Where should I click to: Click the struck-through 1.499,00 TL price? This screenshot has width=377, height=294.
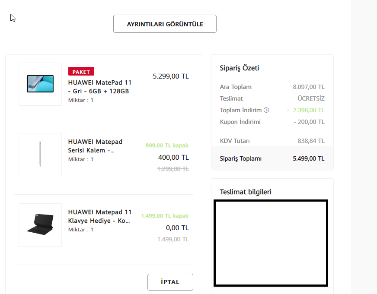[x=173, y=239]
